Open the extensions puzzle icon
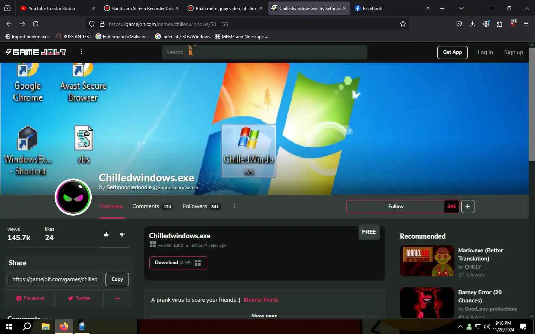Screen dimensions: 535x334 point(499,24)
